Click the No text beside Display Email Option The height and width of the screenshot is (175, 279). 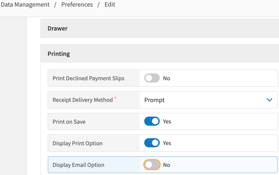167,165
